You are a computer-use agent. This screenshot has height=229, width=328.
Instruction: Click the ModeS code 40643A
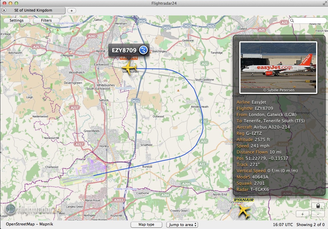[x=260, y=177]
